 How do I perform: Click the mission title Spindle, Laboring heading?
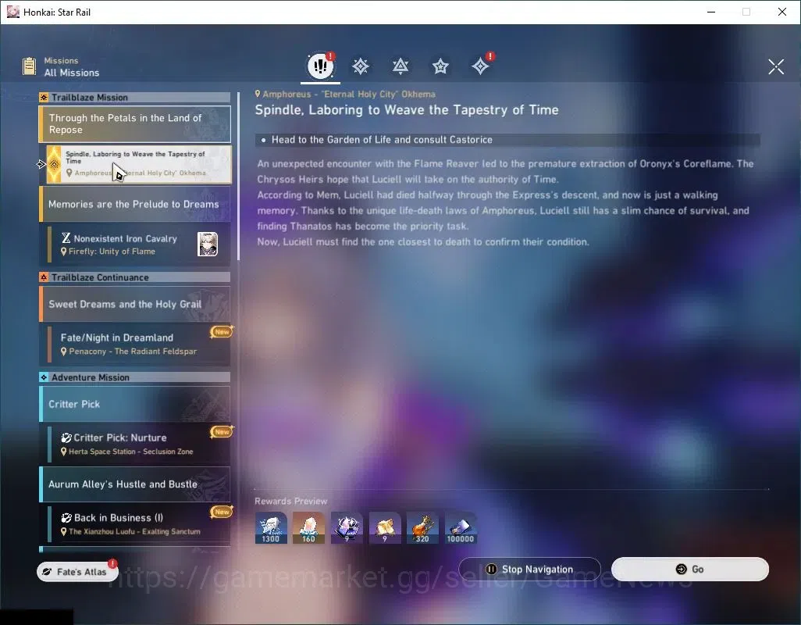coord(407,110)
